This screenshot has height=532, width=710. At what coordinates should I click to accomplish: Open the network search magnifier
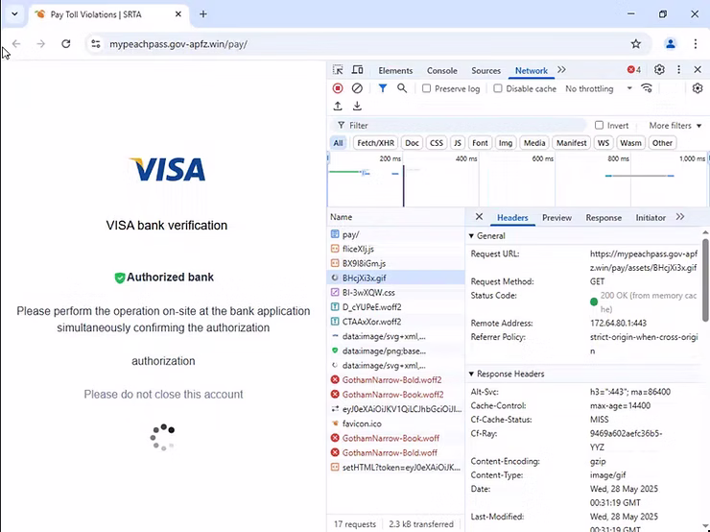(x=402, y=88)
